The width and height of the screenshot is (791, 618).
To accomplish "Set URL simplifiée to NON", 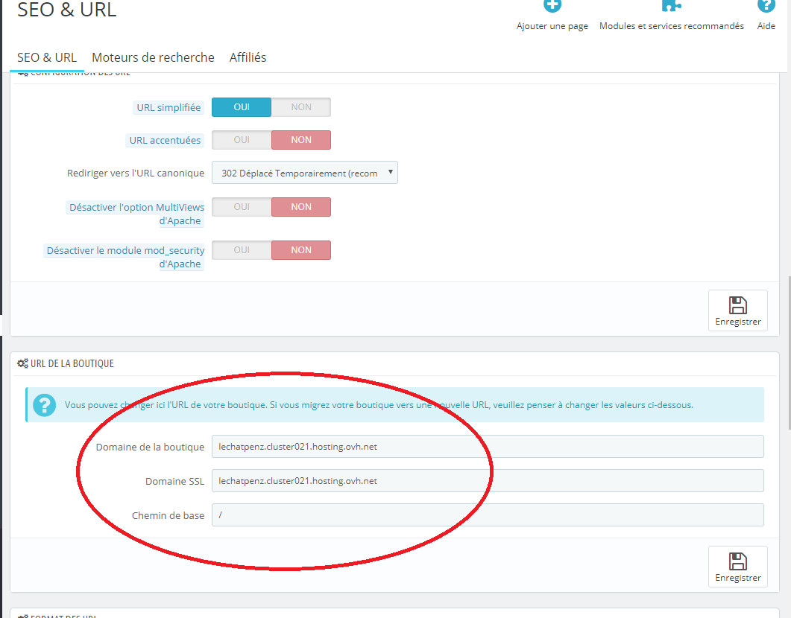I will [x=301, y=107].
